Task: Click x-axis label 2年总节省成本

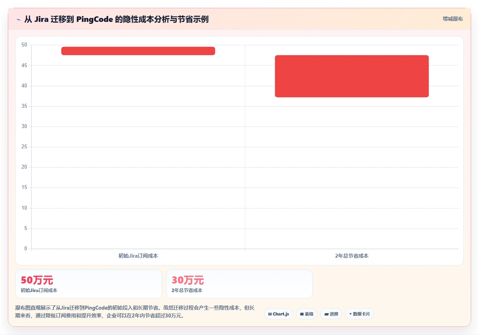Action: pos(352,256)
